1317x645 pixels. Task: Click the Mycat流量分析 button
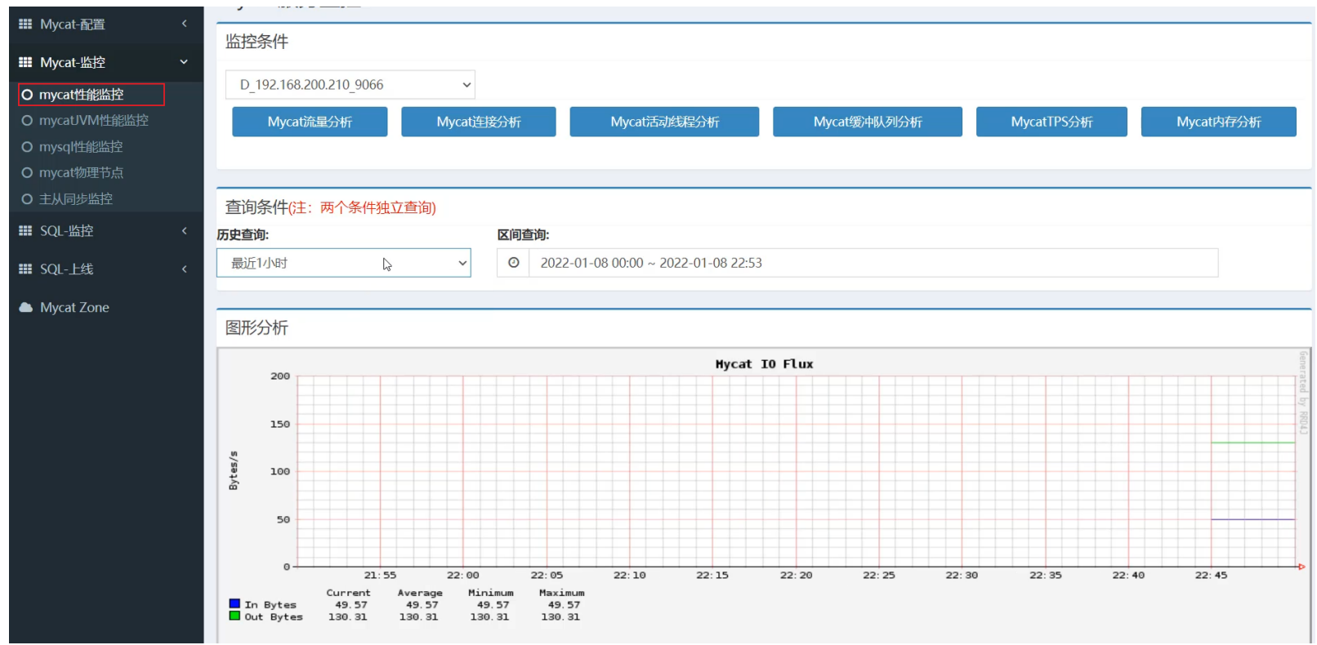point(310,122)
